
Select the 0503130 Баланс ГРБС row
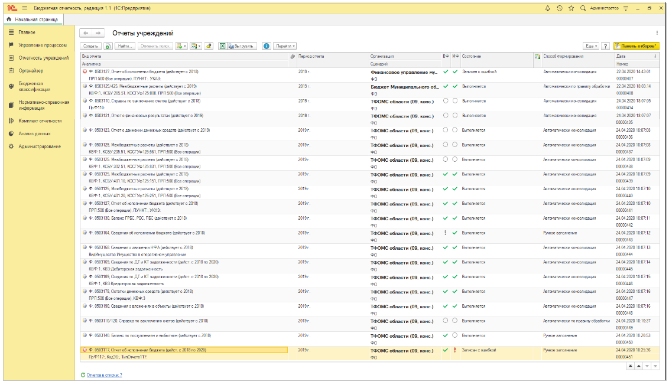coord(370,221)
